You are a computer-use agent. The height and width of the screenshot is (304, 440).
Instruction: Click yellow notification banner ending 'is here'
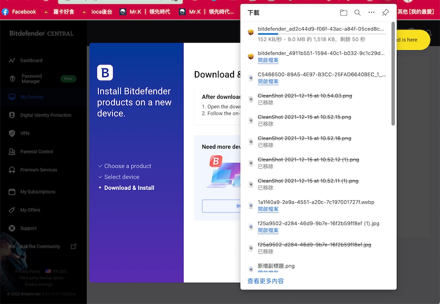click(413, 40)
